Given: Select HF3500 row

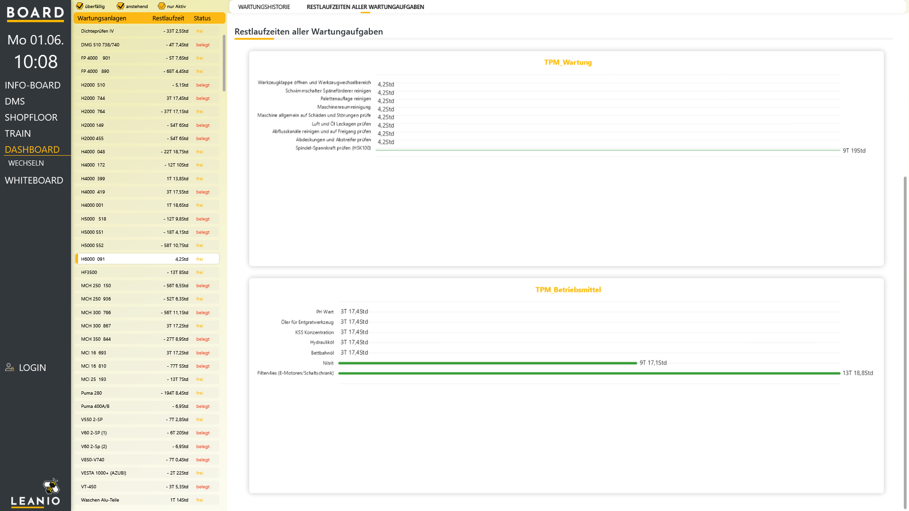Looking at the screenshot, I should tap(147, 273).
